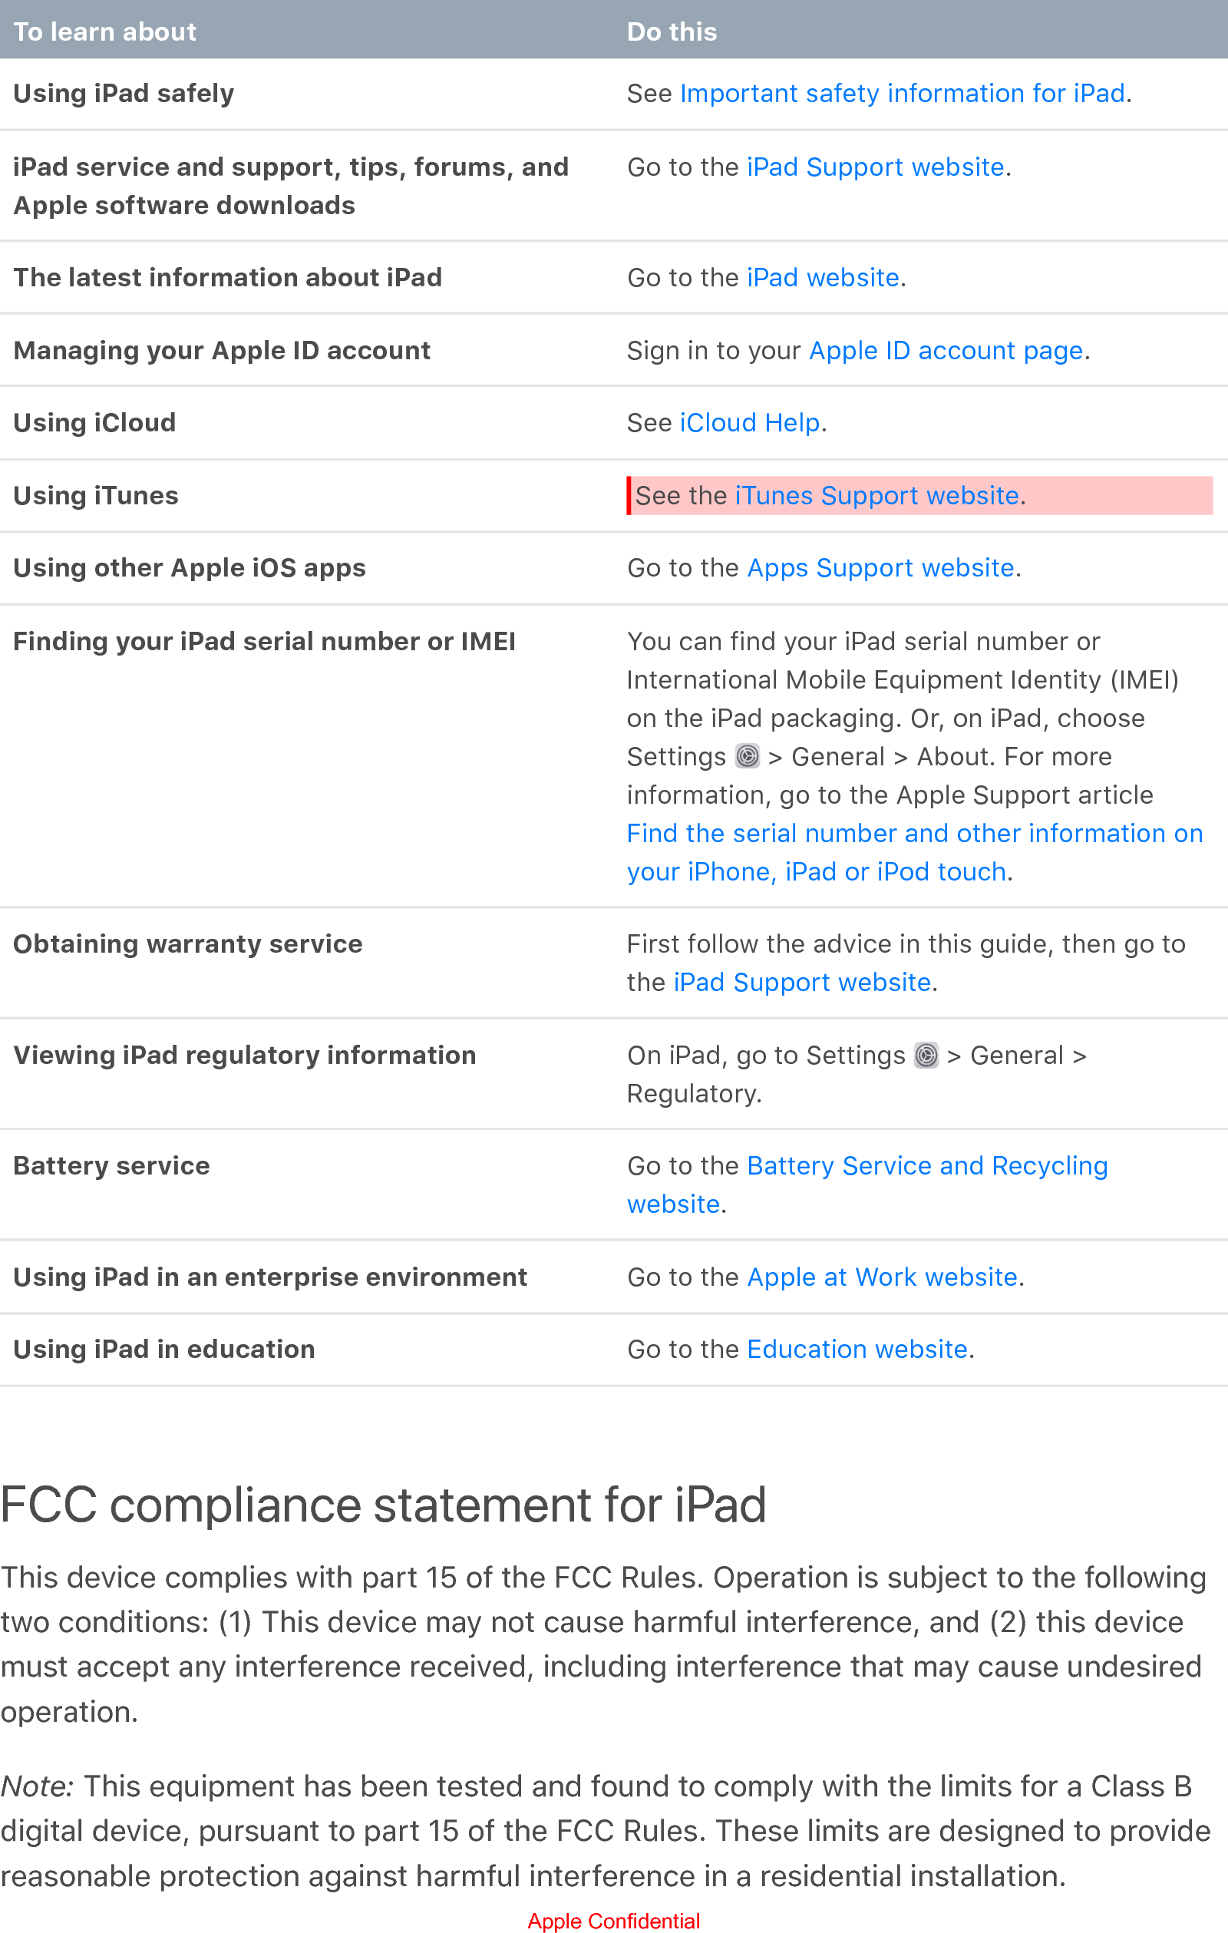Image resolution: width=1228 pixels, height=1933 pixels.
Task: Click iPad Support website link under warranty
Action: (802, 983)
